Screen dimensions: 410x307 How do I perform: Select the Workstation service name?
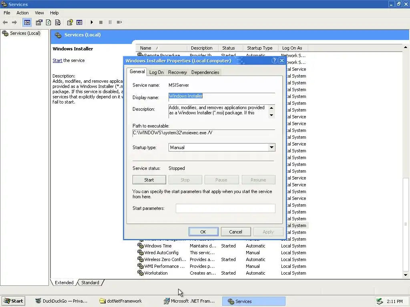coord(156,273)
